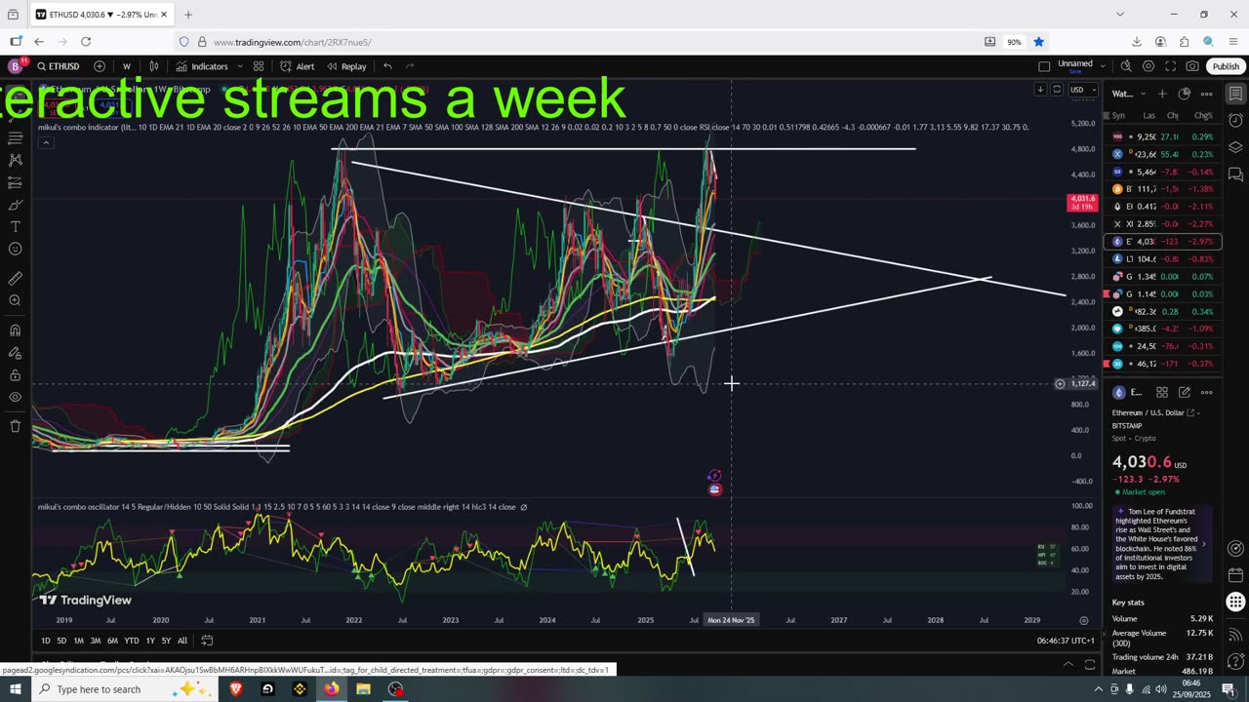Click the browser address bar
This screenshot has height=702, width=1249.
(x=585, y=42)
